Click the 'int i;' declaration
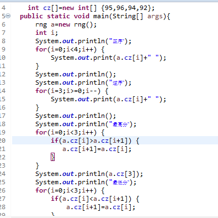The width and height of the screenshot is (218, 218). click(x=46, y=33)
